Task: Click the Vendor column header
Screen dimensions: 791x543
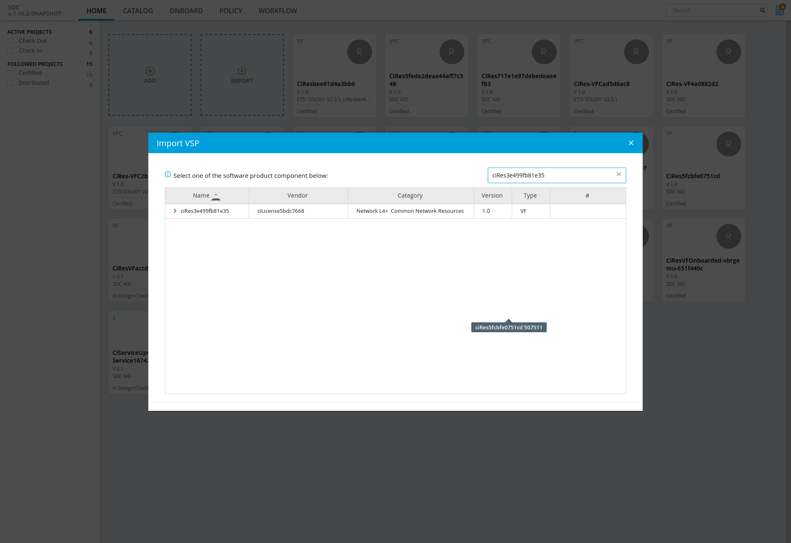Action: pyautogui.click(x=297, y=196)
